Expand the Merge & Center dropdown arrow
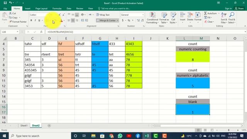The width and height of the screenshot is (247, 139). [x=117, y=20]
